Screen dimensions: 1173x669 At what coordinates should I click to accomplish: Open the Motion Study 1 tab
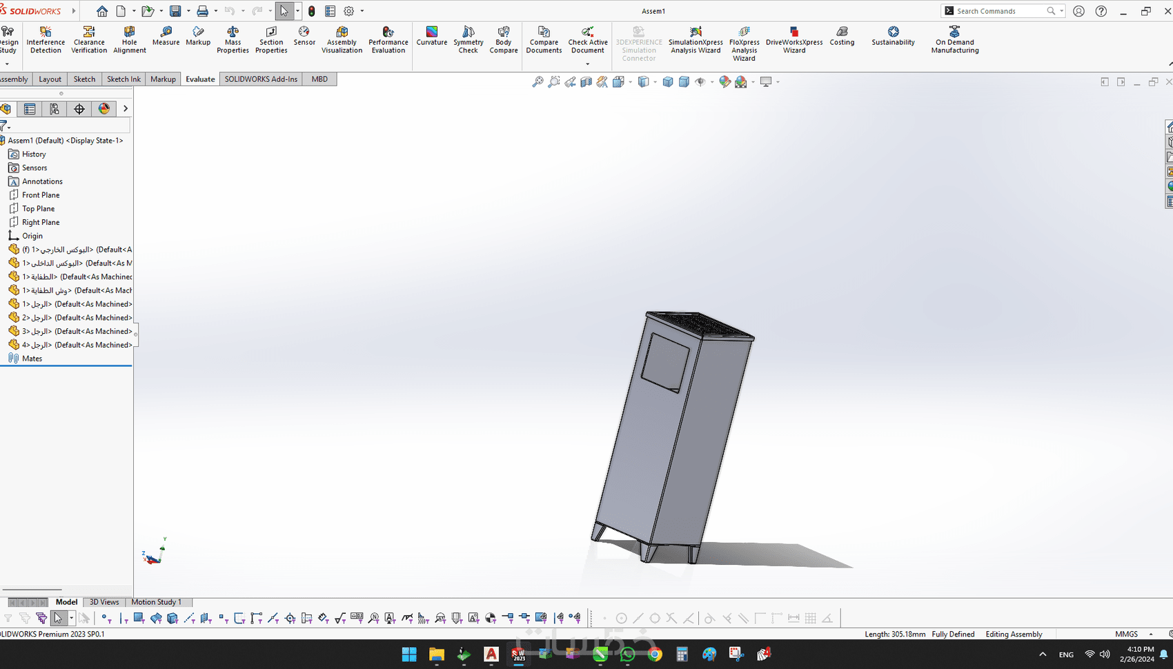click(157, 602)
